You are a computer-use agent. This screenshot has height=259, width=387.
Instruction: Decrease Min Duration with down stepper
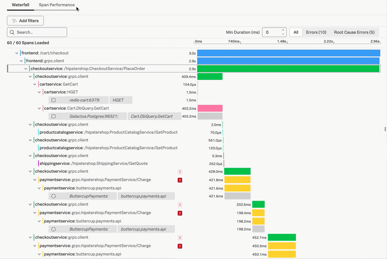[283, 34]
